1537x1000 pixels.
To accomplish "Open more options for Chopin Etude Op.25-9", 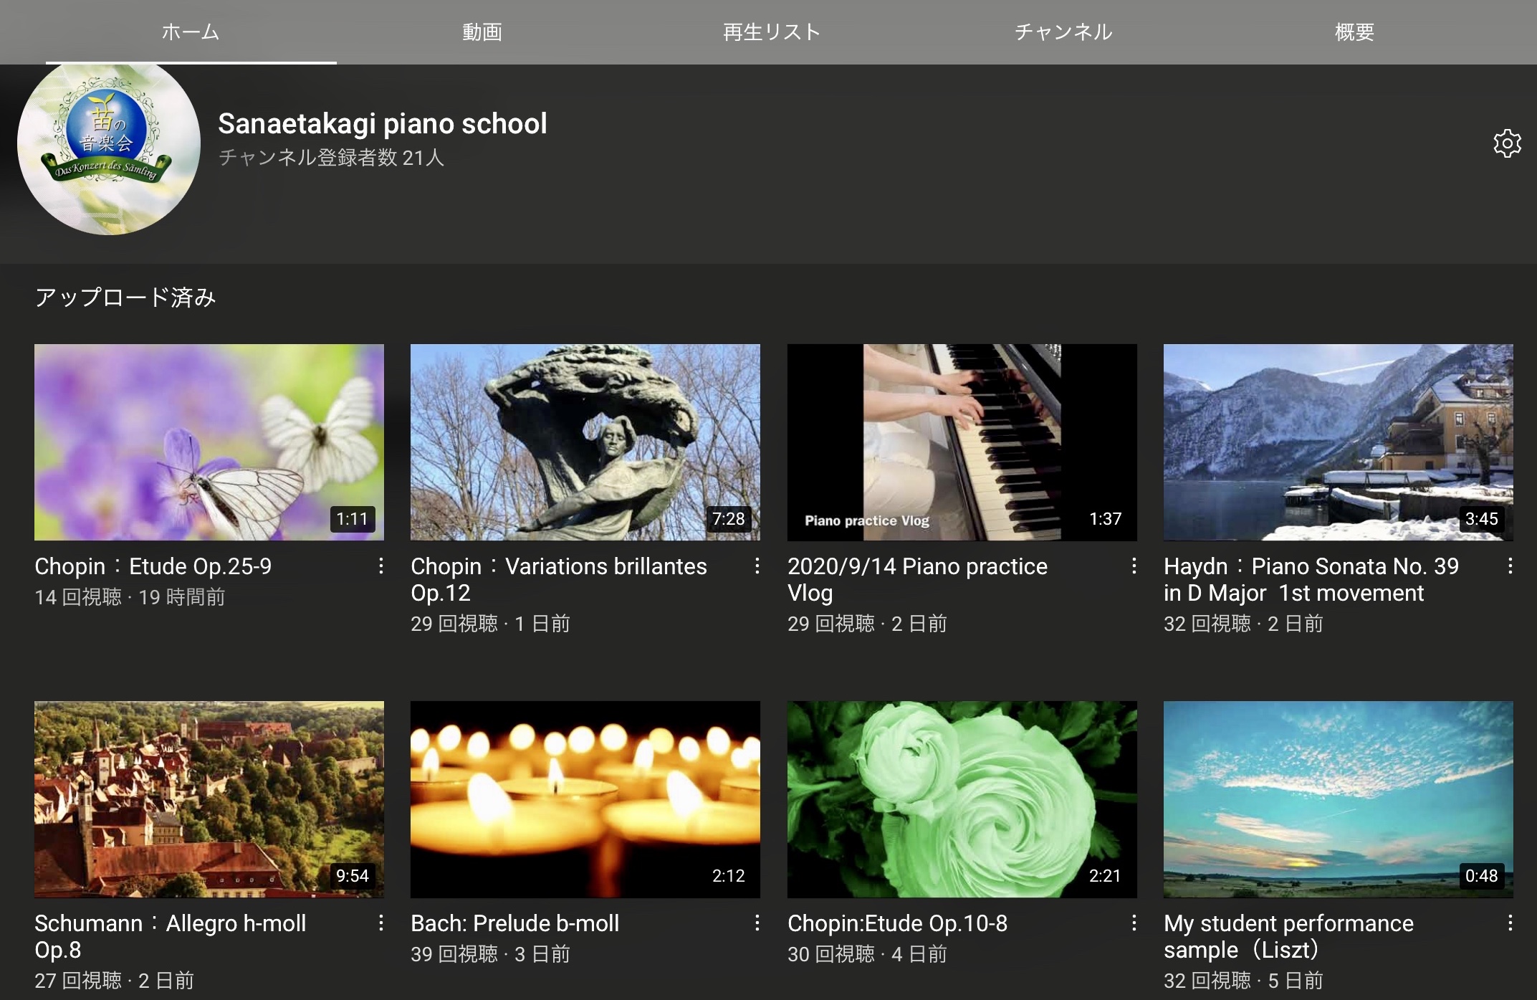I will (x=380, y=566).
